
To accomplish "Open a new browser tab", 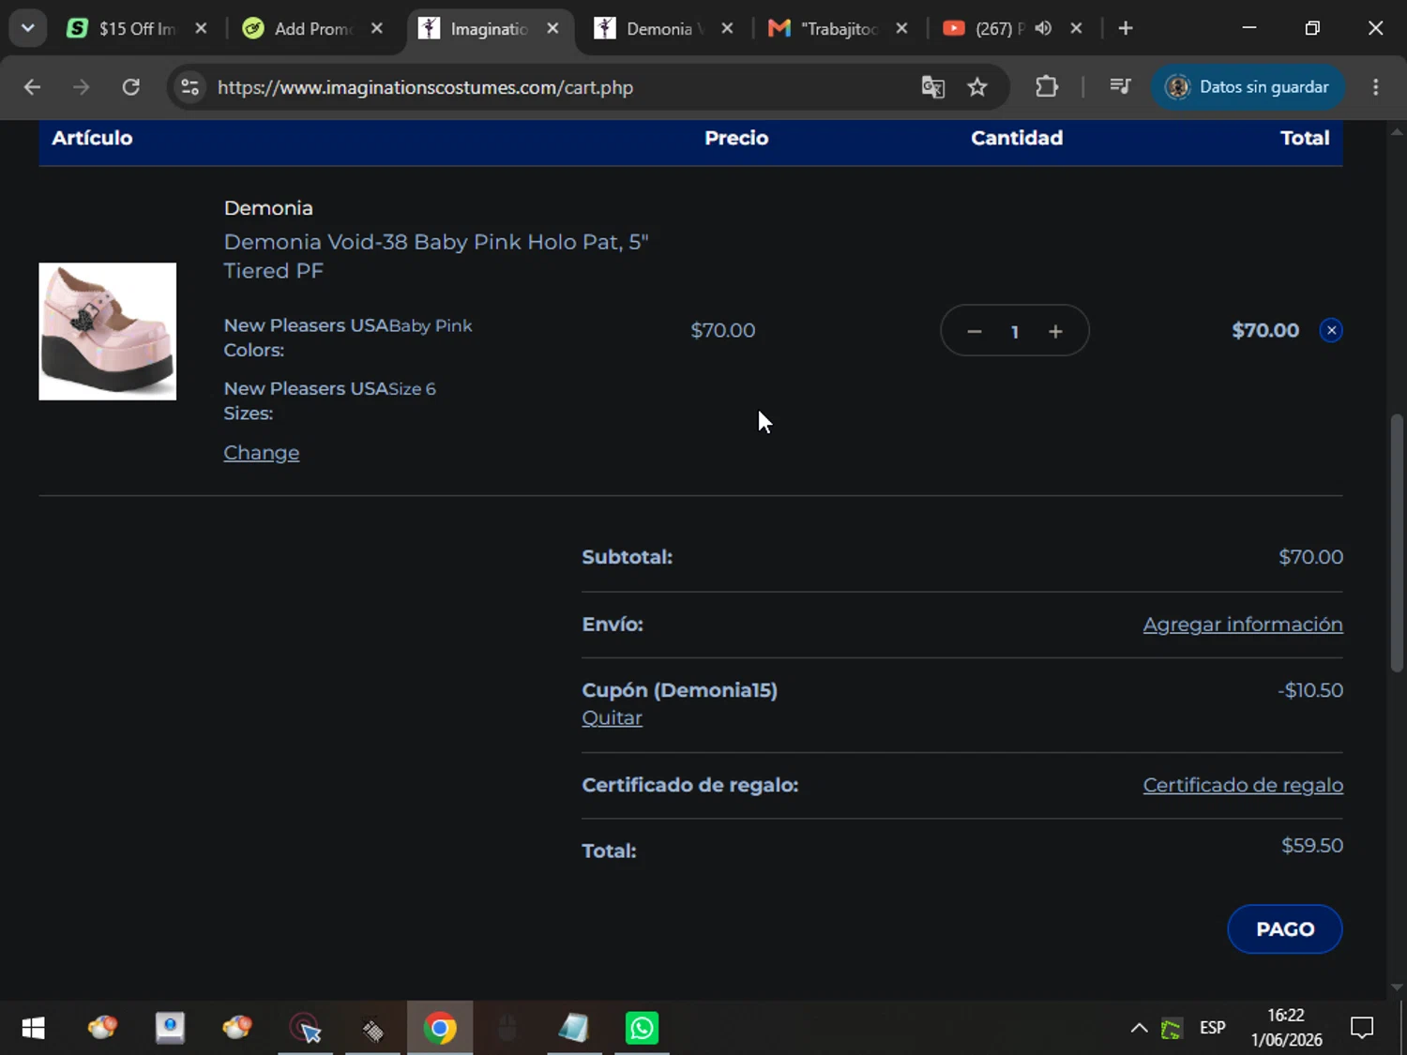I will coord(1126,28).
